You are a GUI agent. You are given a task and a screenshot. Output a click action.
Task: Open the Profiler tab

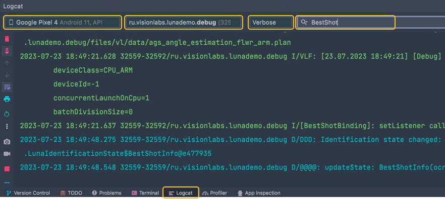coord(214,193)
